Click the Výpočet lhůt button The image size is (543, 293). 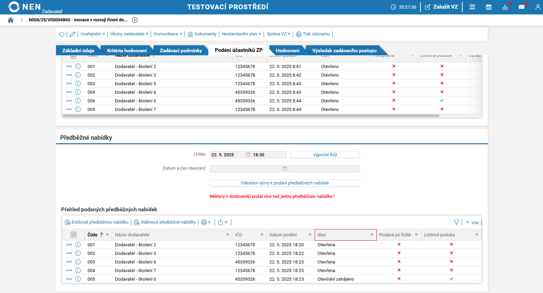coord(325,155)
